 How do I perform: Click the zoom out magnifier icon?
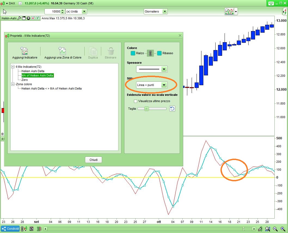[x=275, y=229]
